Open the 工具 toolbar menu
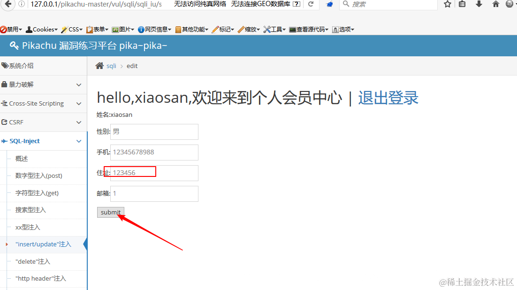The height and width of the screenshot is (290, 517). pyautogui.click(x=274, y=30)
